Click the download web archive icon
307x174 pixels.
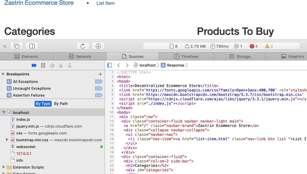click(98, 46)
